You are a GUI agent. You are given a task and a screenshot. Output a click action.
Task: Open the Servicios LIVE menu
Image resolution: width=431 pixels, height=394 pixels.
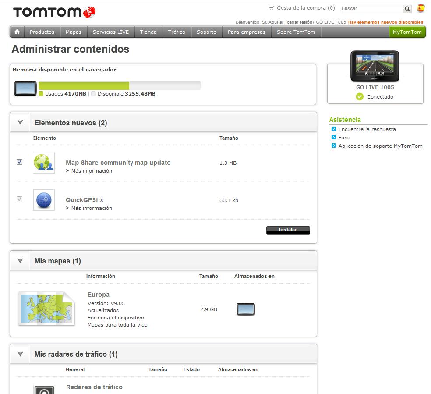111,32
